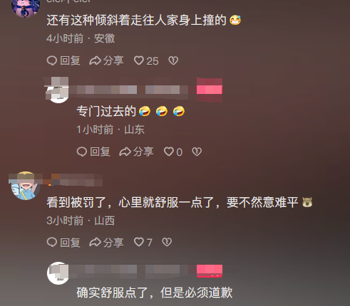Like the comment with 25 likes
The image size is (350, 306).
pyautogui.click(x=146, y=60)
